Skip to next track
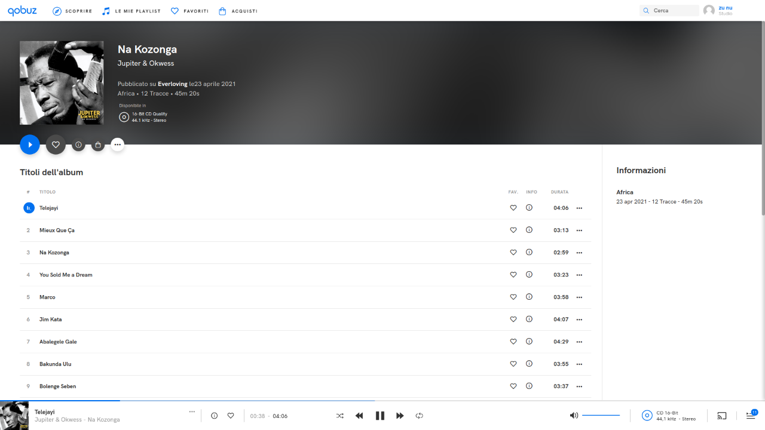Screen dimensions: 765x430 (400, 416)
